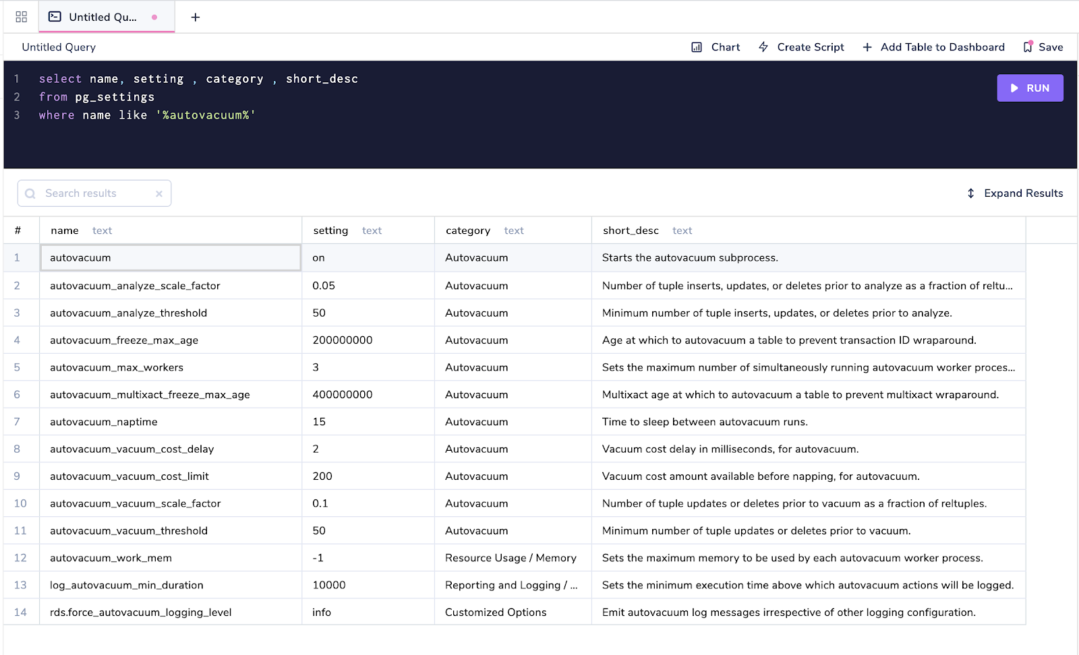Run the query with RUN button
Image resolution: width=1079 pixels, height=655 pixels.
pos(1029,88)
